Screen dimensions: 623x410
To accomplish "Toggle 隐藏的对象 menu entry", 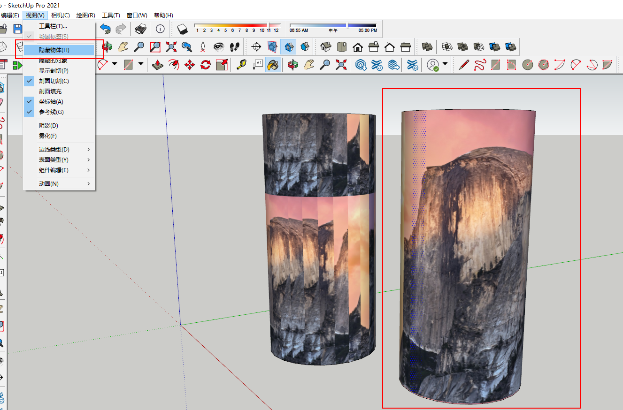I will 59,61.
